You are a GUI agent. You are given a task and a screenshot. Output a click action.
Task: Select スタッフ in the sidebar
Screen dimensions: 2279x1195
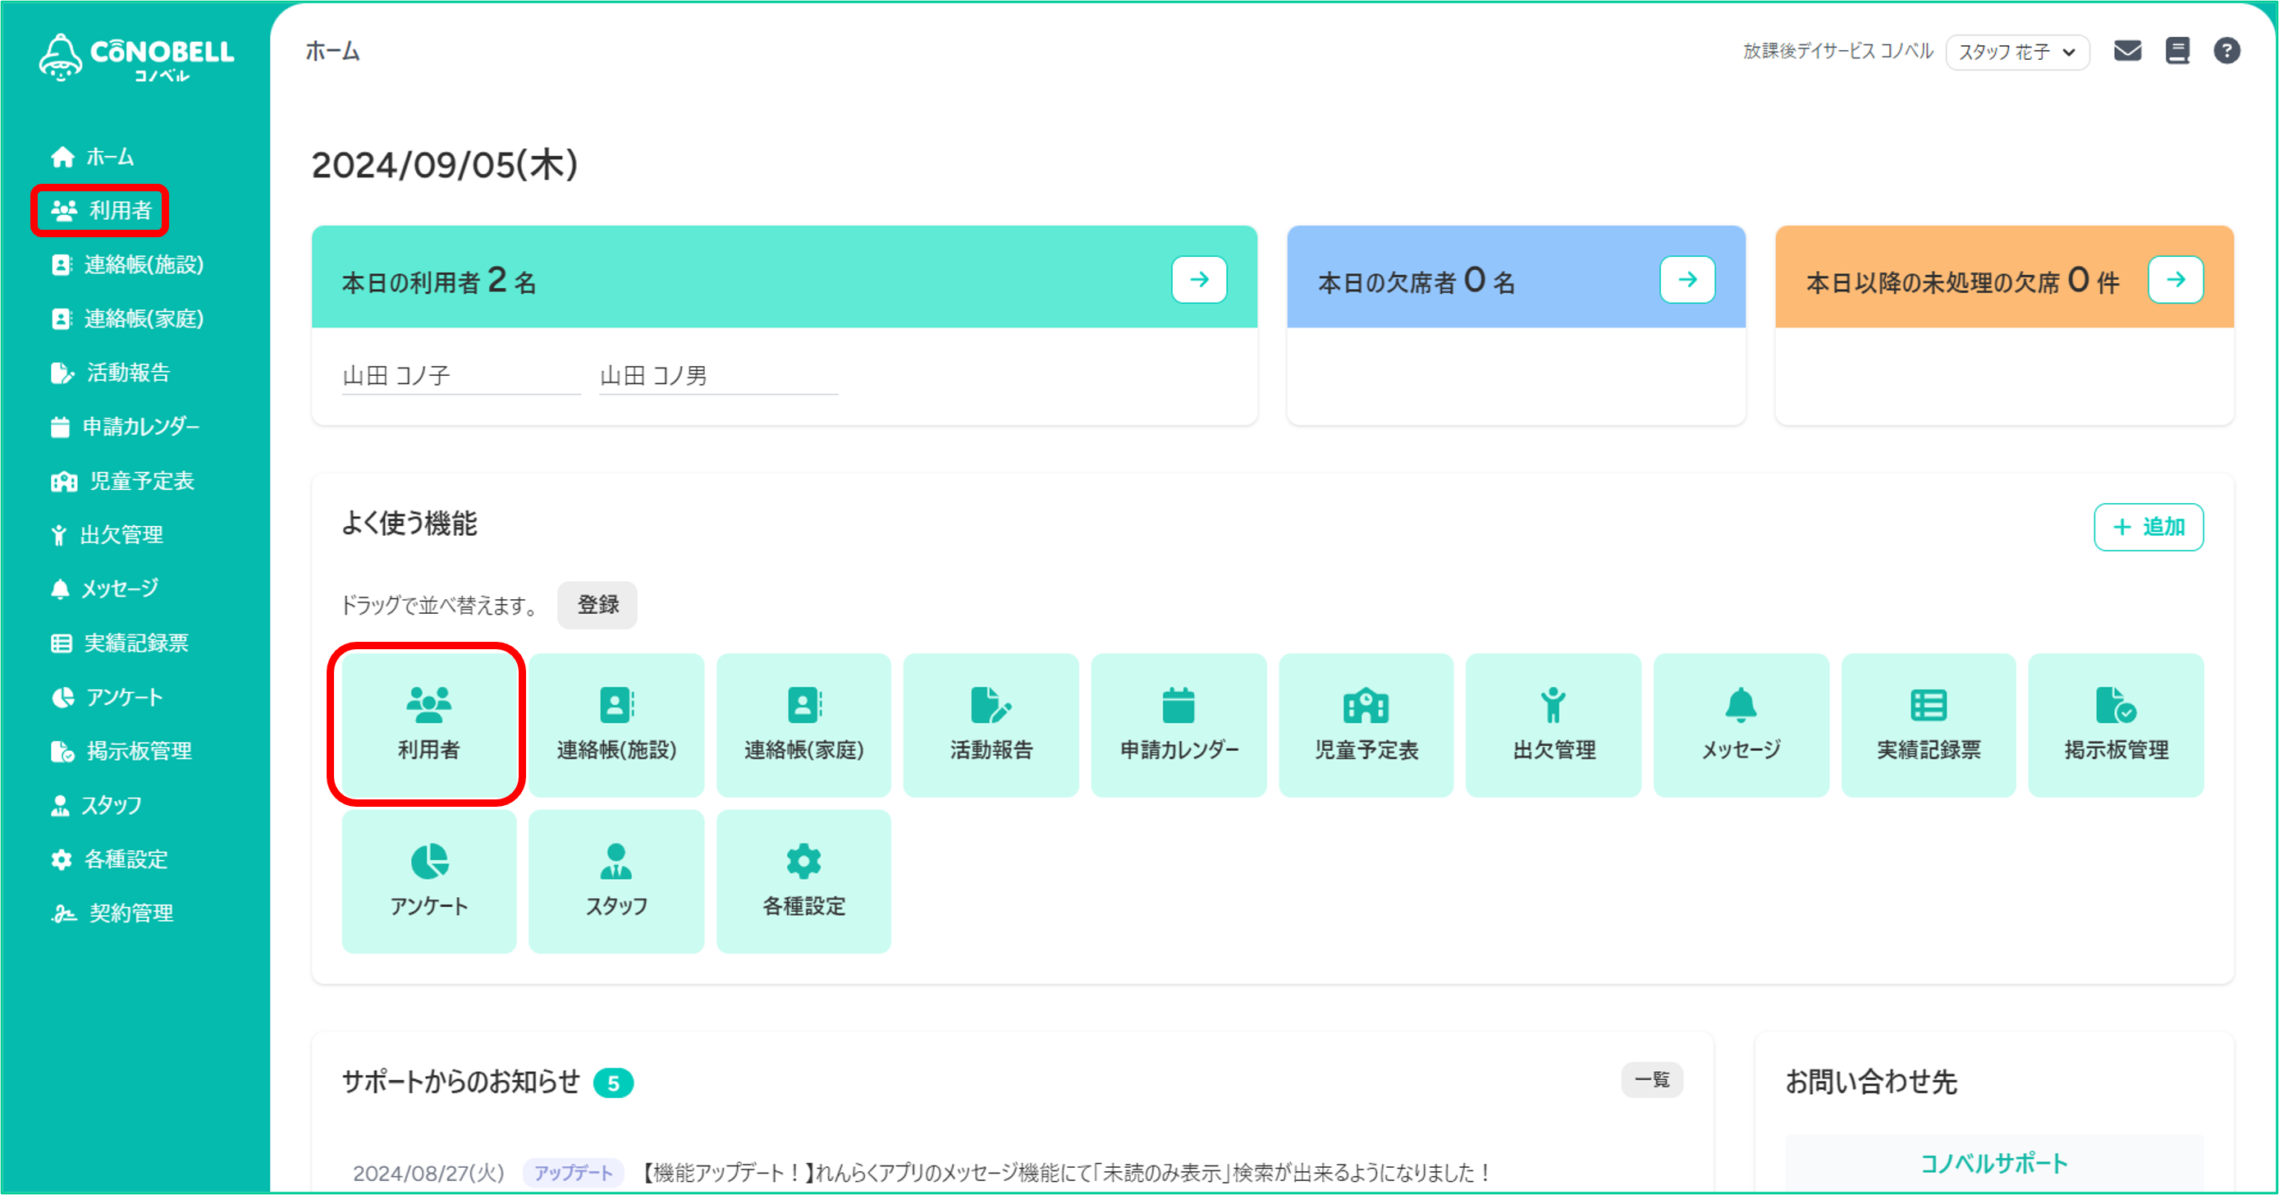point(97,805)
